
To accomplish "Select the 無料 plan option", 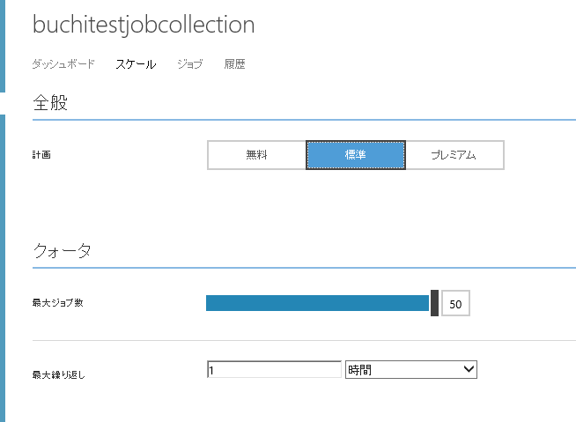I will click(x=257, y=155).
